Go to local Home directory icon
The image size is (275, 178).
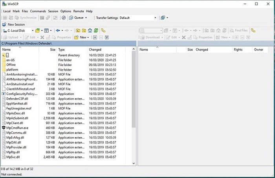90,31
